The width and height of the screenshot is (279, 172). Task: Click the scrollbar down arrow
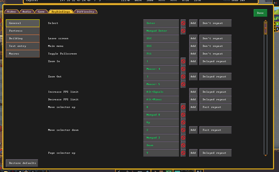pos(265,155)
